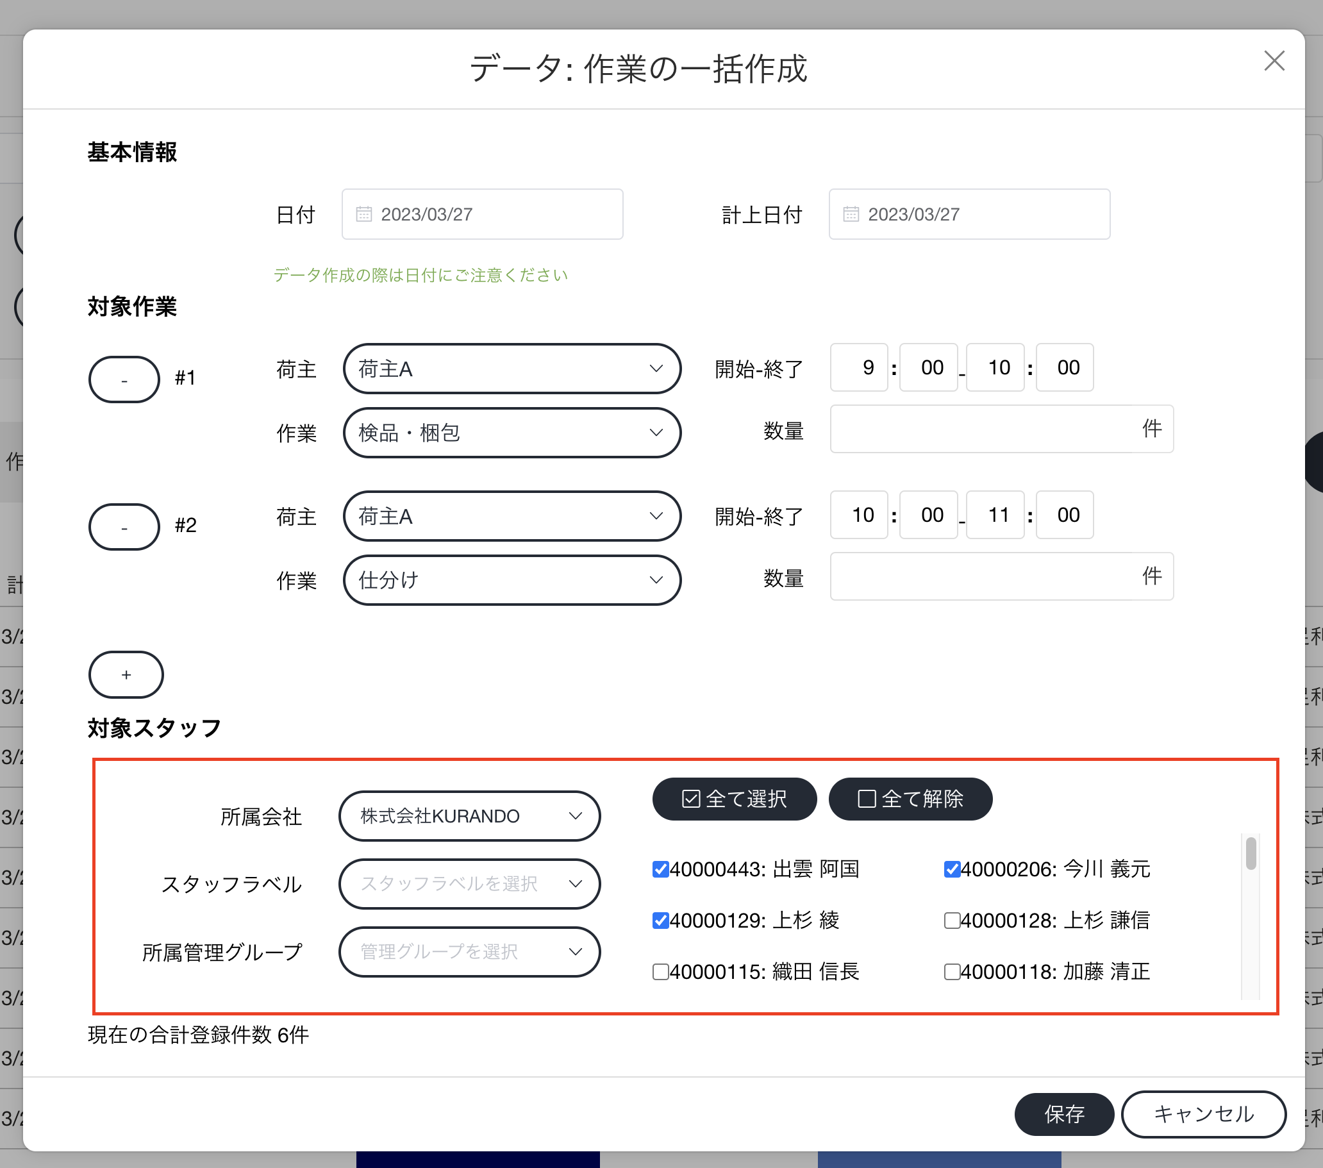Click the 日付 date input field
The width and height of the screenshot is (1323, 1168).
(482, 214)
